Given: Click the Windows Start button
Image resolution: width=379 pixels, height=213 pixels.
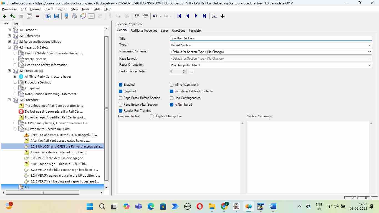Looking at the screenshot, I should pos(90,207).
